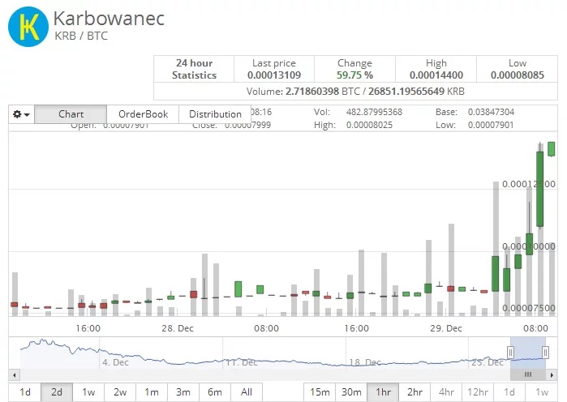Set candle interval to 2hr

click(415, 392)
